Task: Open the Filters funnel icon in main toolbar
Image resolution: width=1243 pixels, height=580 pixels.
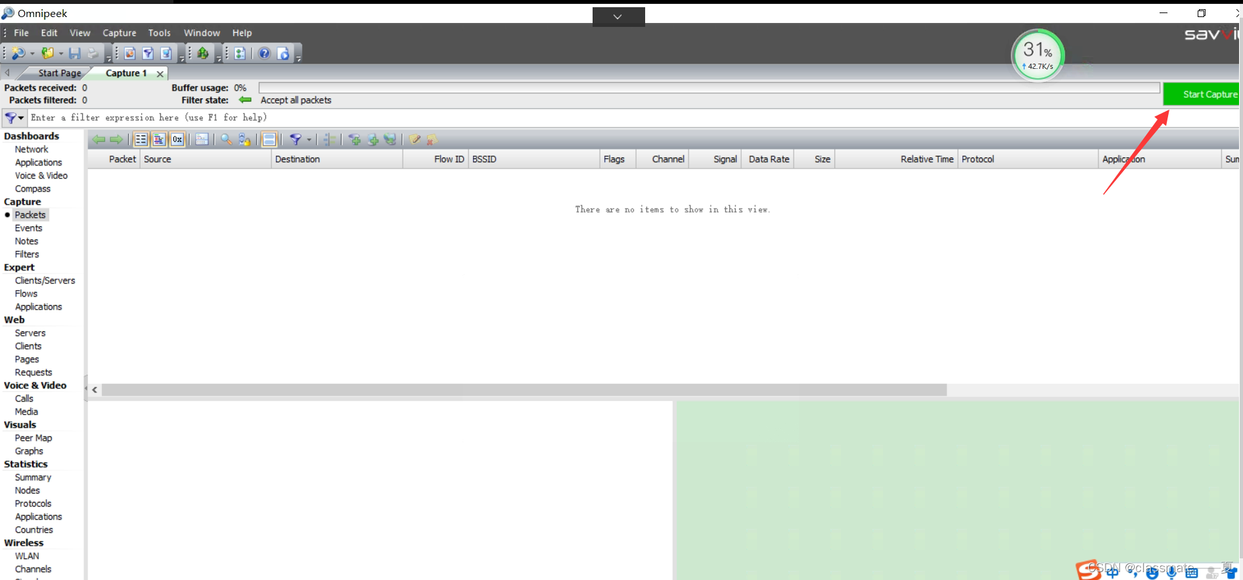Action: 148,53
